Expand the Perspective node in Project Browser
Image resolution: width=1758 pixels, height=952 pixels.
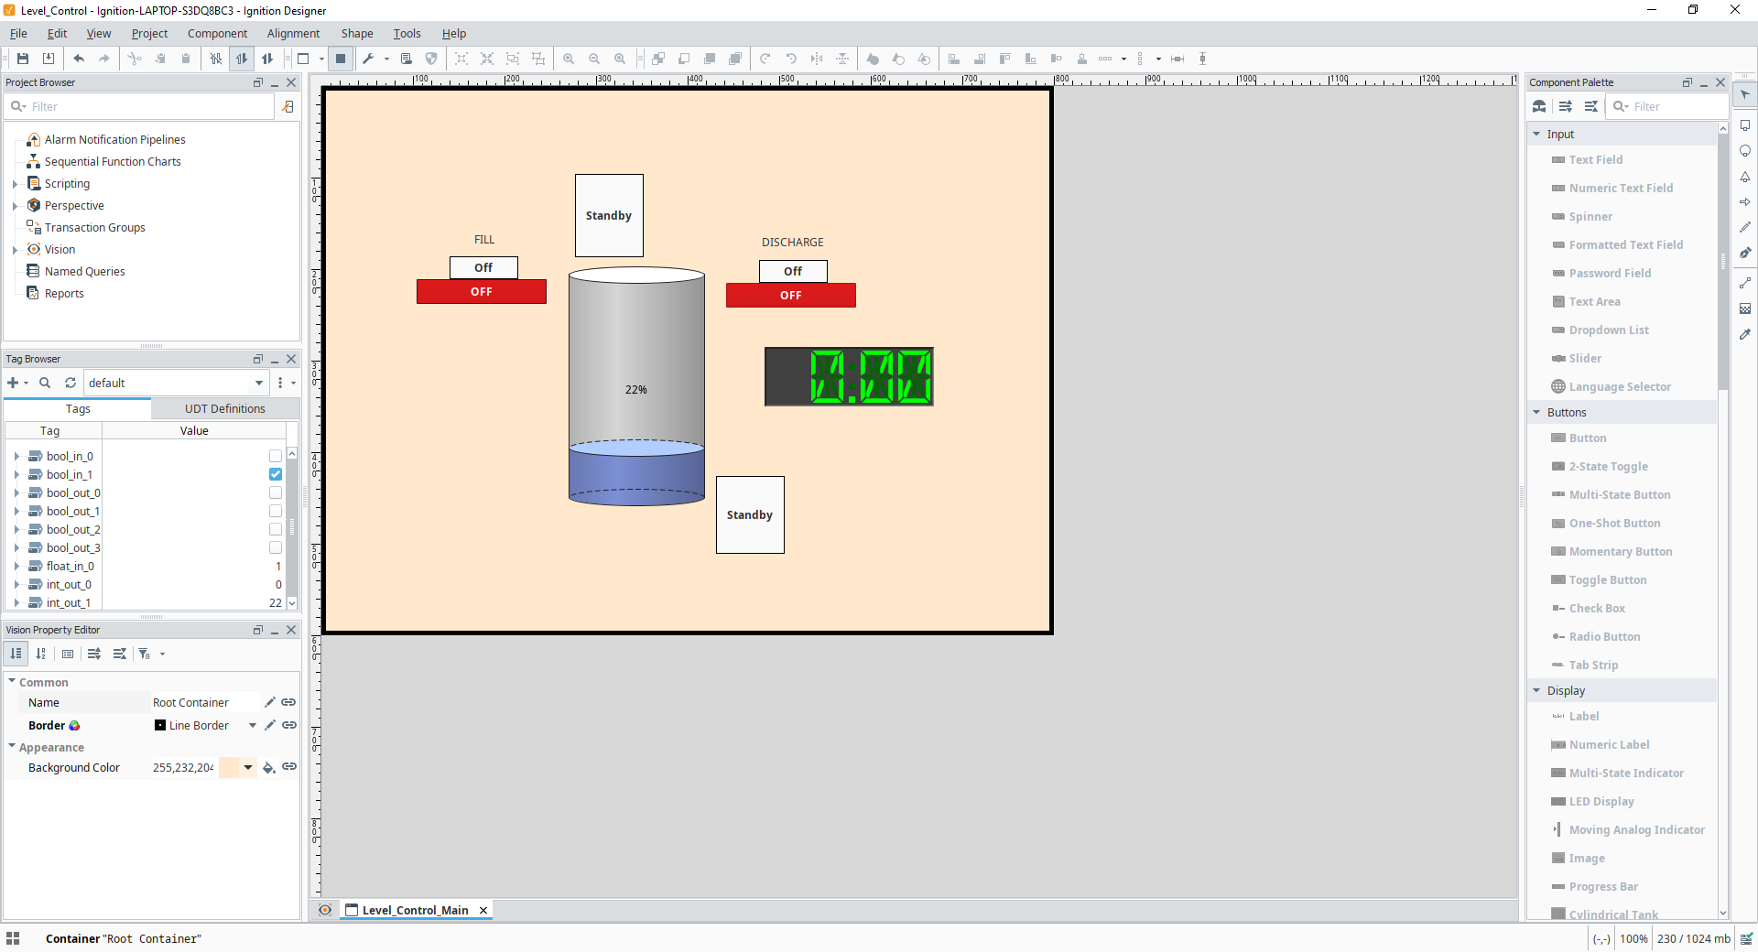(x=16, y=206)
